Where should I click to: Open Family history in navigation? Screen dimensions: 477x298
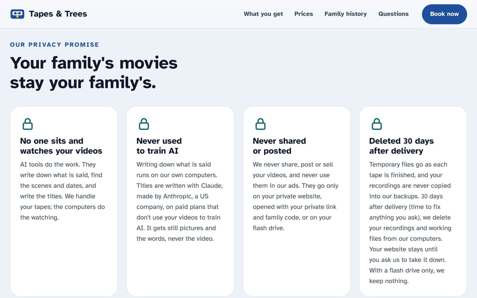click(x=345, y=14)
